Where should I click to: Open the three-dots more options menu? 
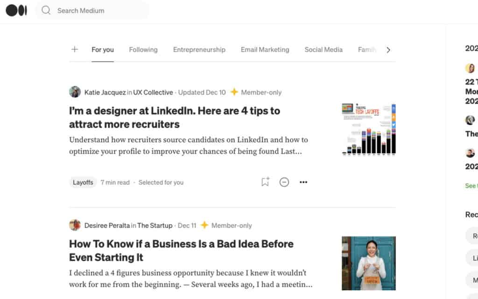coord(303,182)
